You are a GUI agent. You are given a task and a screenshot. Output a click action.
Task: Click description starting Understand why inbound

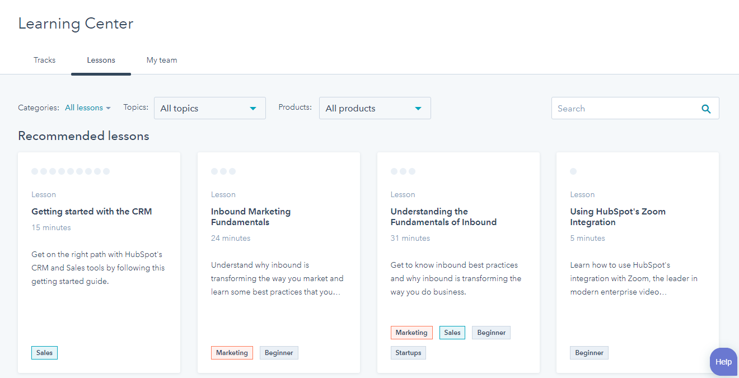277,278
